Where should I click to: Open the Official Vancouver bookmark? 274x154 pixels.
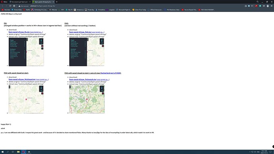click(155, 10)
